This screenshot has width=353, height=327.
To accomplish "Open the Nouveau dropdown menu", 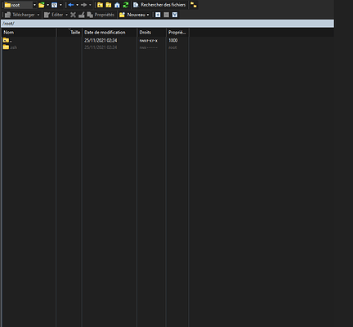I will pos(134,15).
